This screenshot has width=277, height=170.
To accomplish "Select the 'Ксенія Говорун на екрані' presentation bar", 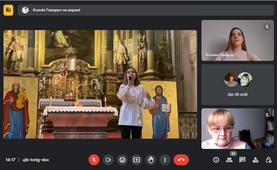I will (146, 10).
